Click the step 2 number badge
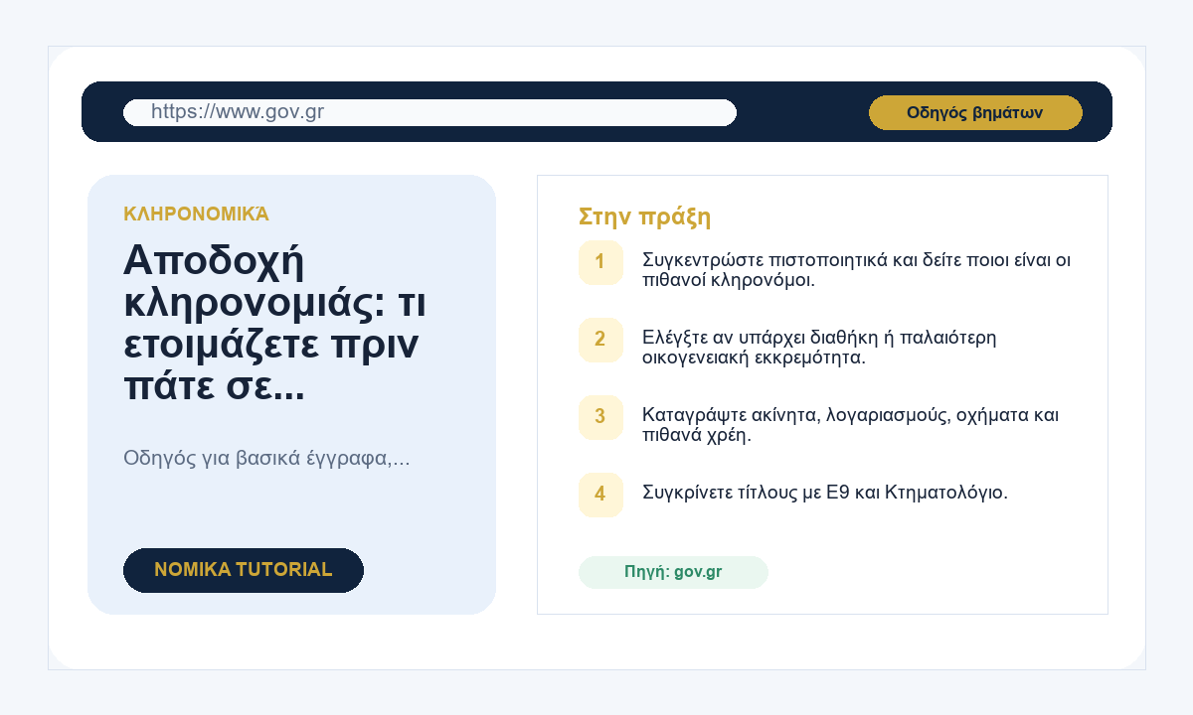Image resolution: width=1193 pixels, height=715 pixels. click(x=600, y=340)
